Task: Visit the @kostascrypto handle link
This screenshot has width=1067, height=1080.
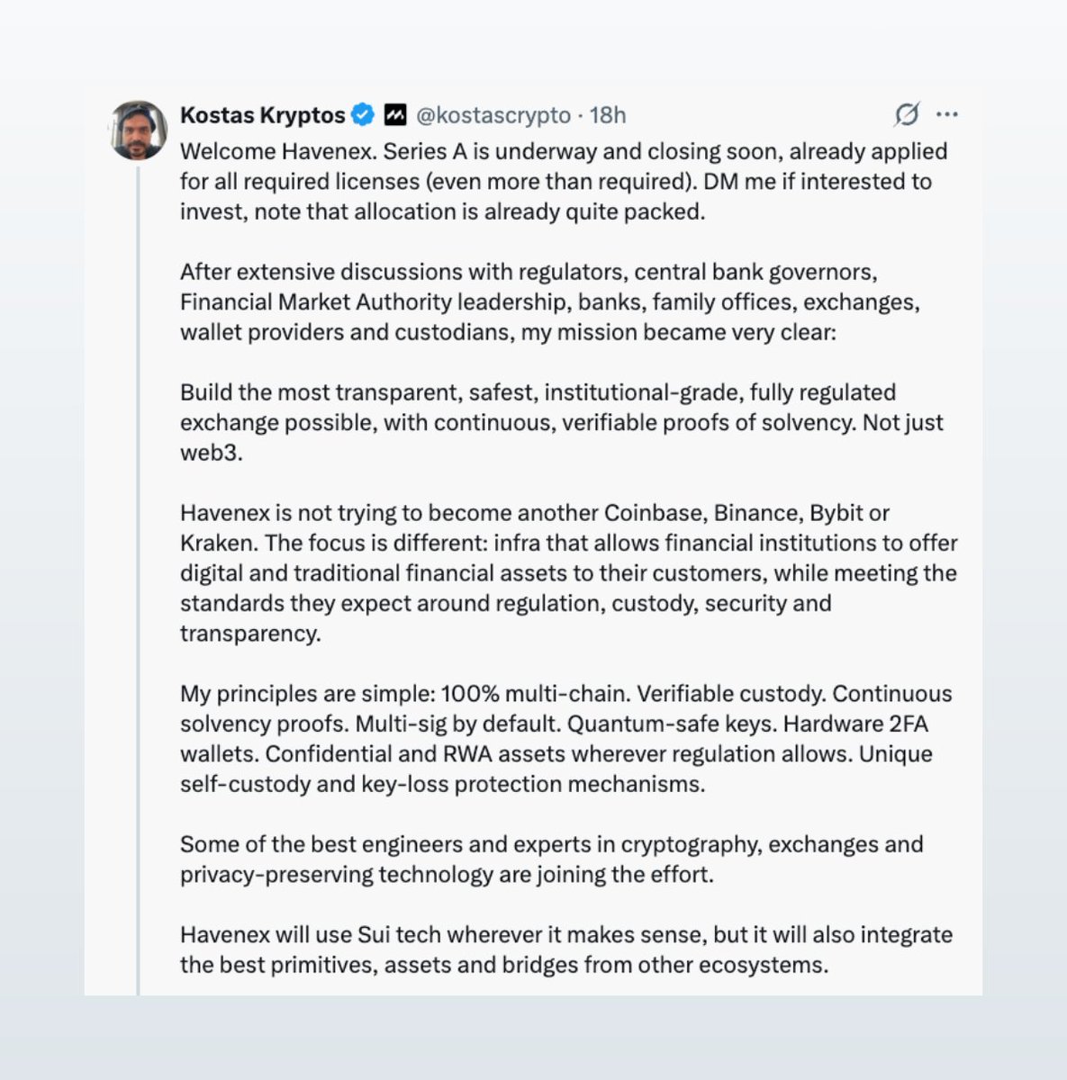Action: click(x=493, y=115)
